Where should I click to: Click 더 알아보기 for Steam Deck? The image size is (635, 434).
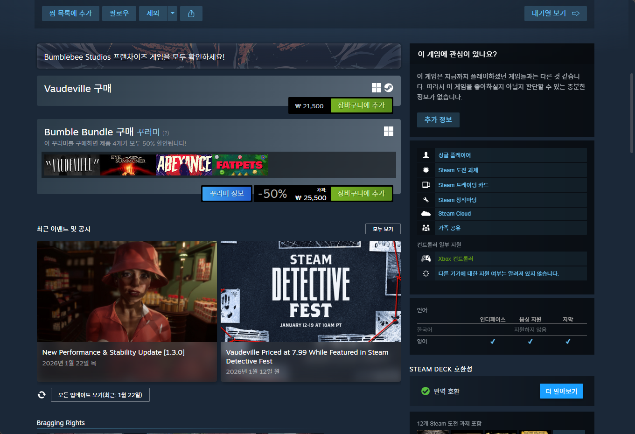coord(561,391)
